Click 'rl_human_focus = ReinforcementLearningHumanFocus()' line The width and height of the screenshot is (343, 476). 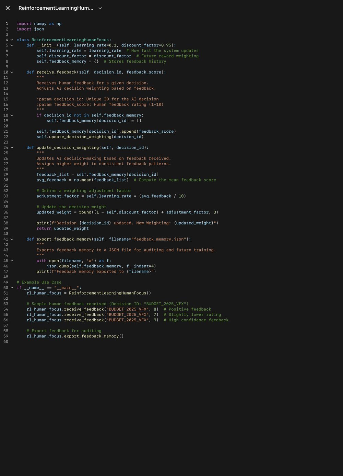point(89,293)
